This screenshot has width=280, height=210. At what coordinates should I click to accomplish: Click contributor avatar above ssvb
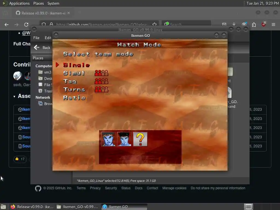17,75
